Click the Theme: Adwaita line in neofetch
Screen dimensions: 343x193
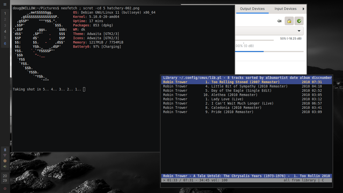tap(96, 34)
